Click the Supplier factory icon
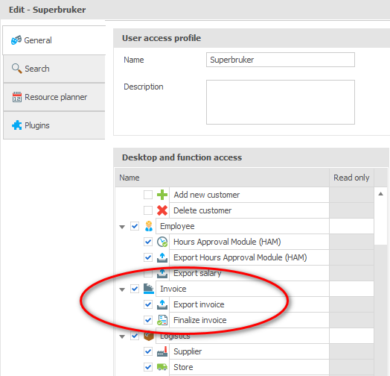Viewport: 390px width, 376px height. coord(162,351)
